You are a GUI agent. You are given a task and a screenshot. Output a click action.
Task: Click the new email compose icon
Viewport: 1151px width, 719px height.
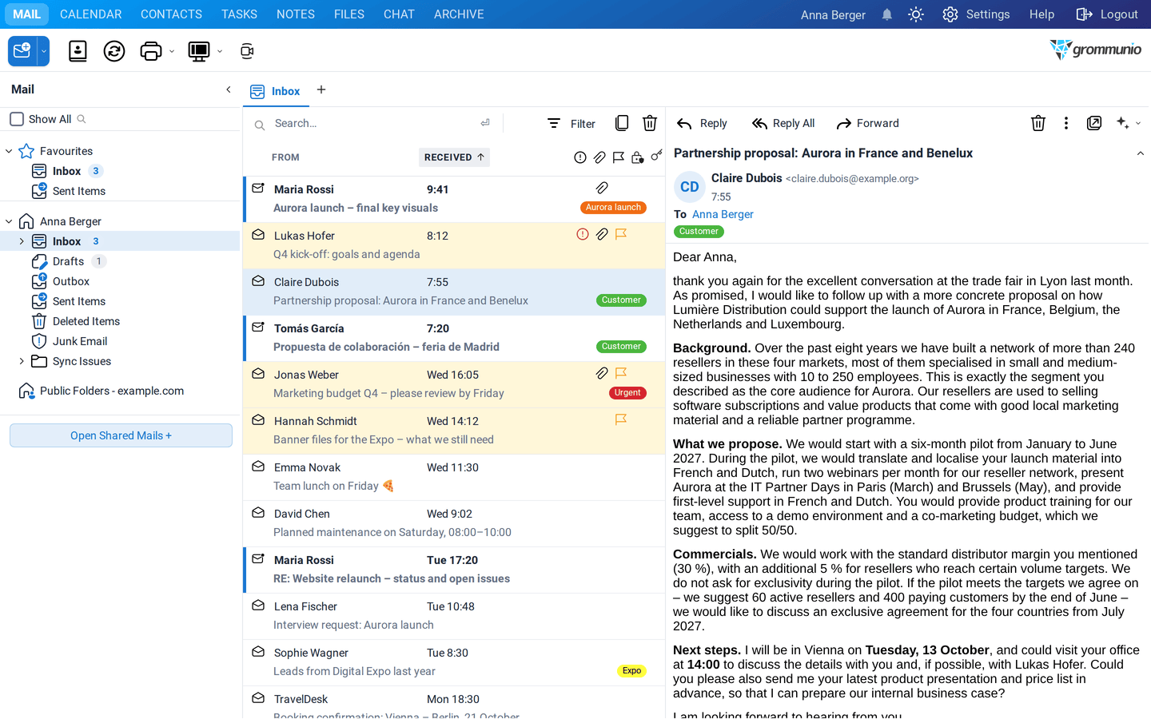(22, 51)
